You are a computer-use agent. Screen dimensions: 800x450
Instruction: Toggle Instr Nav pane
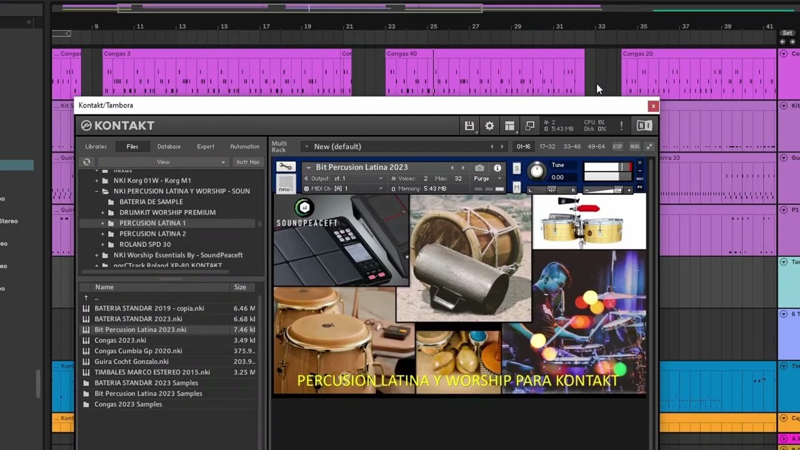tap(248, 162)
